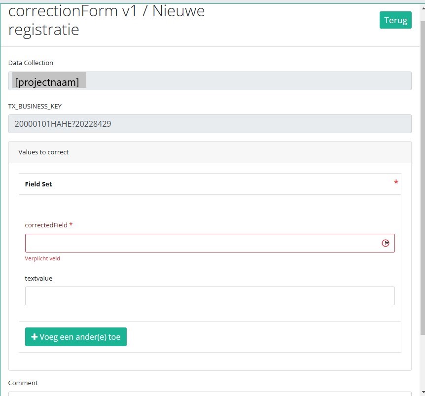The width and height of the screenshot is (425, 396).
Task: Click the plus icon on the add button
Action: pos(34,337)
